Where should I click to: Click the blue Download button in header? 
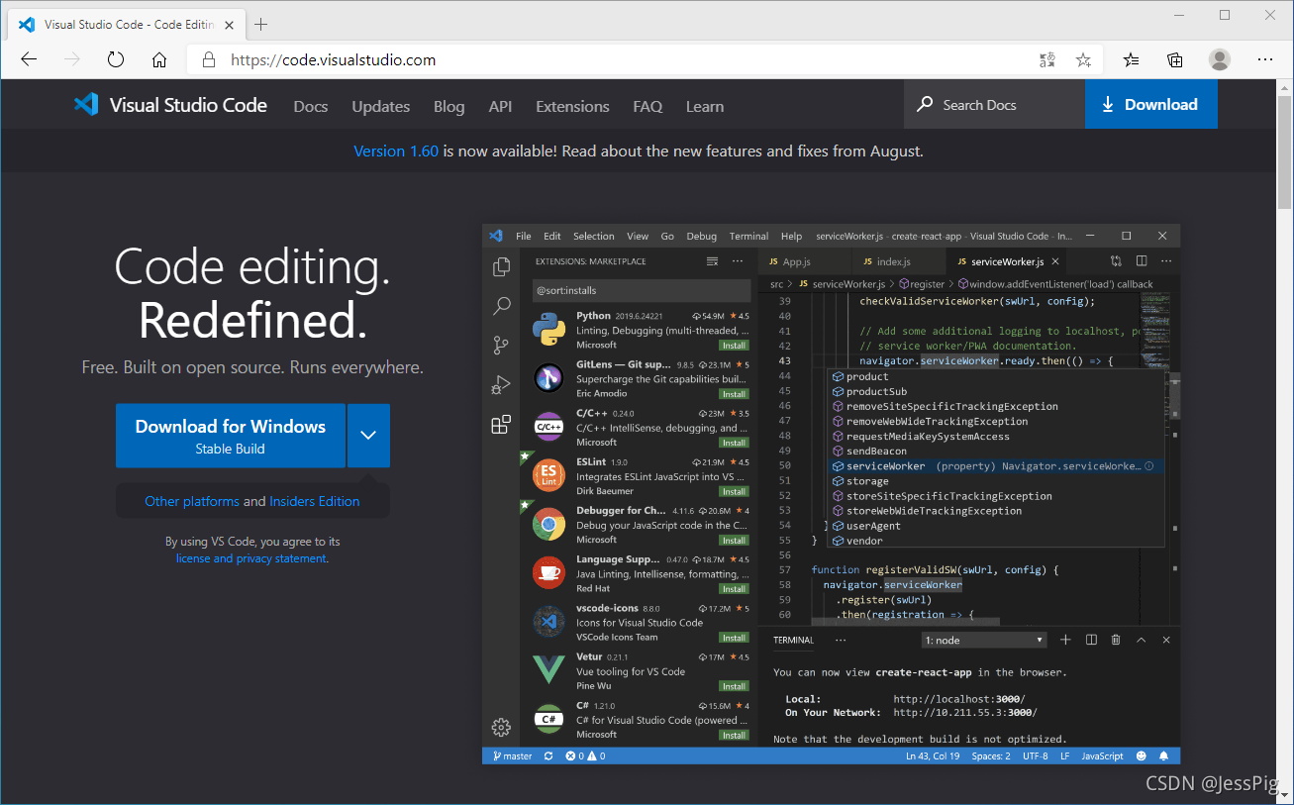tap(1150, 104)
